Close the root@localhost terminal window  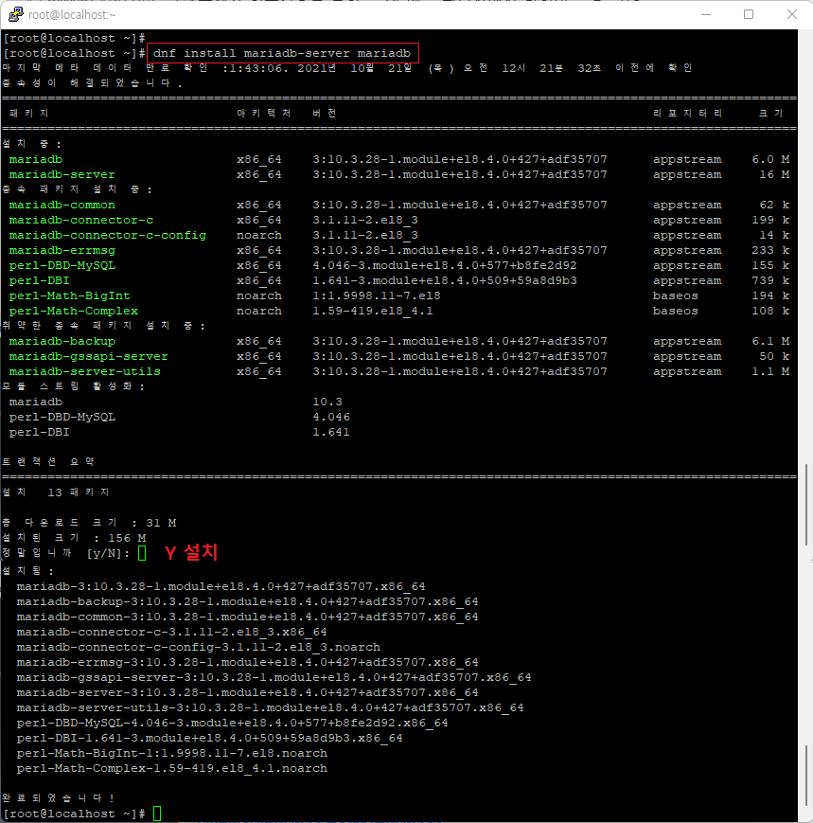pos(792,15)
